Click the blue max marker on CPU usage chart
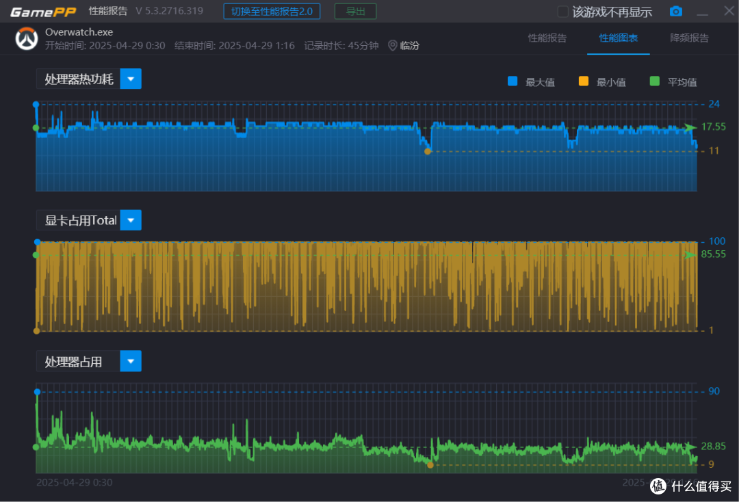The height and width of the screenshot is (502, 739). [x=37, y=392]
